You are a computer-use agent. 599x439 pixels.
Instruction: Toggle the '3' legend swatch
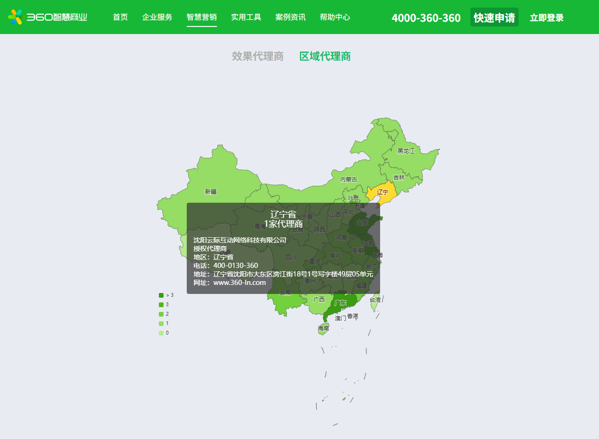pos(161,304)
